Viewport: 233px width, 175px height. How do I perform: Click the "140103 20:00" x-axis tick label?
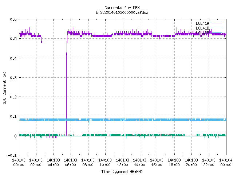(x=191, y=163)
